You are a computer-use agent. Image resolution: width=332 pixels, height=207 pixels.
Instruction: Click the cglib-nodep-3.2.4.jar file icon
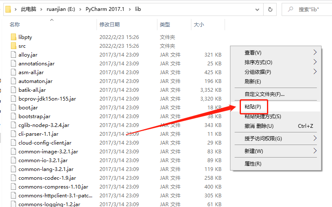(13, 125)
